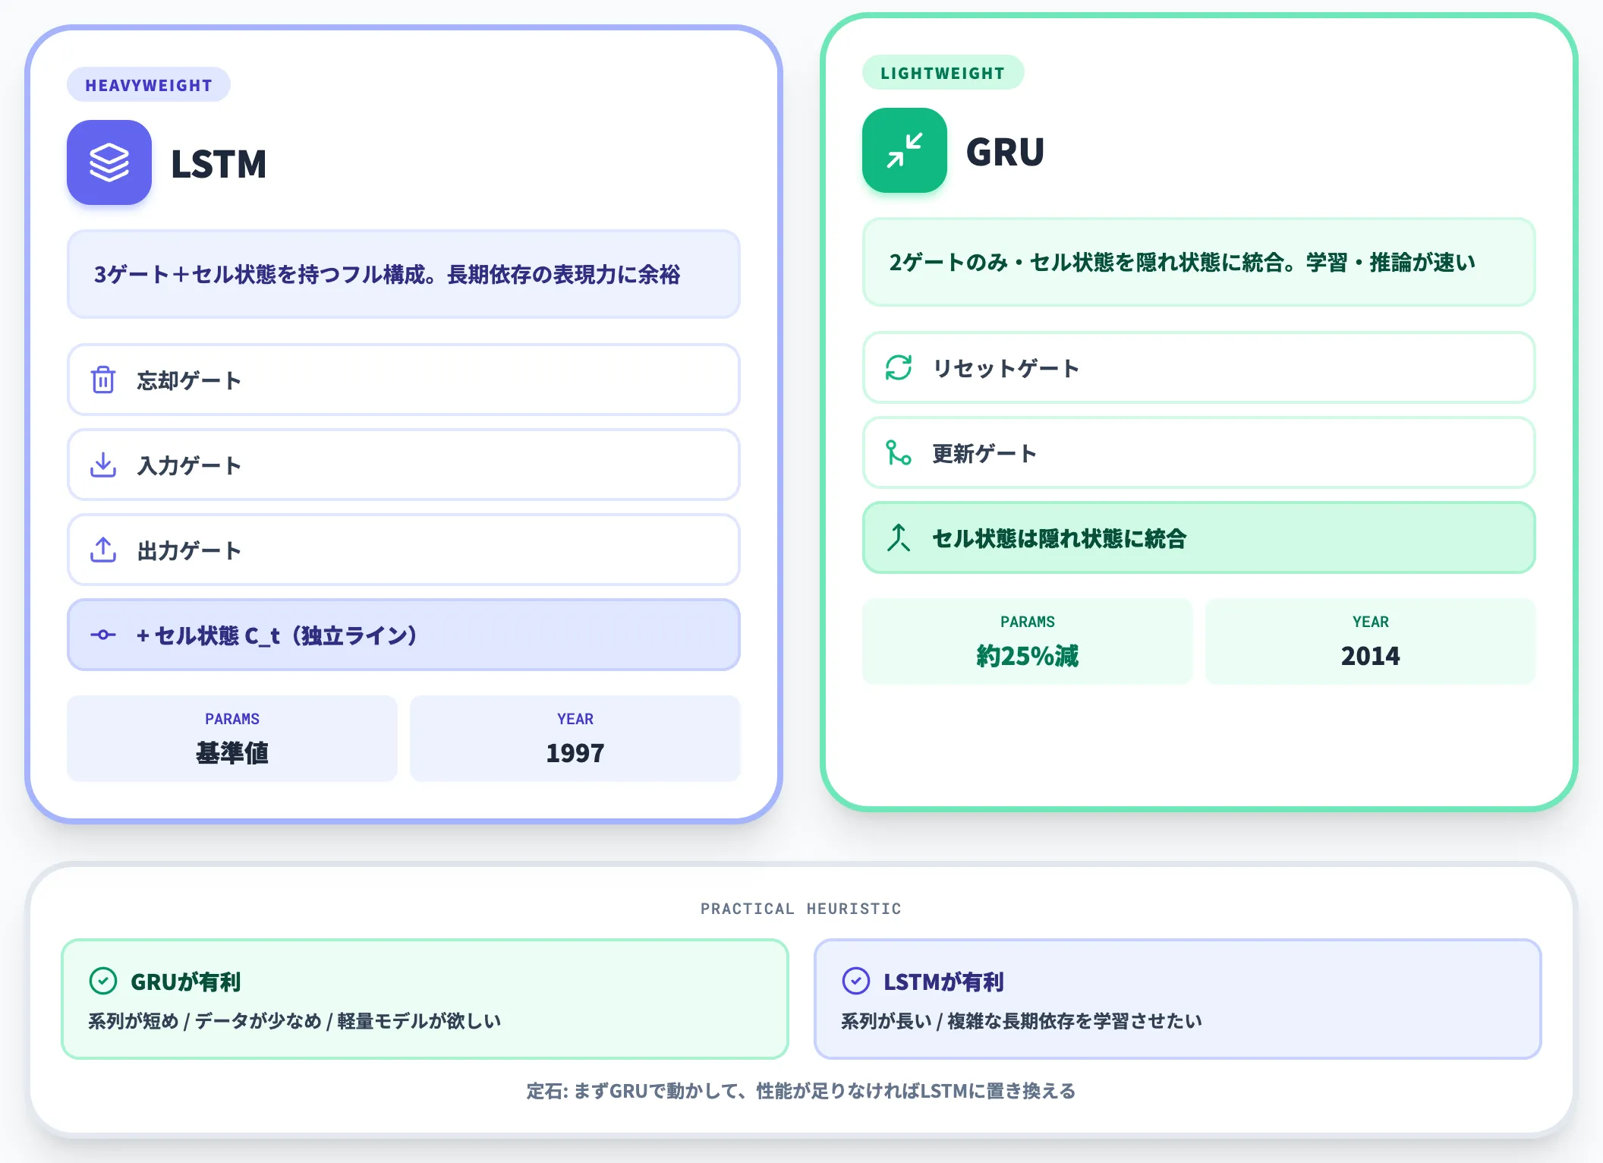The height and width of the screenshot is (1163, 1603).
Task: Click the purple check circle beside LSTMが有利
Action: 856,981
